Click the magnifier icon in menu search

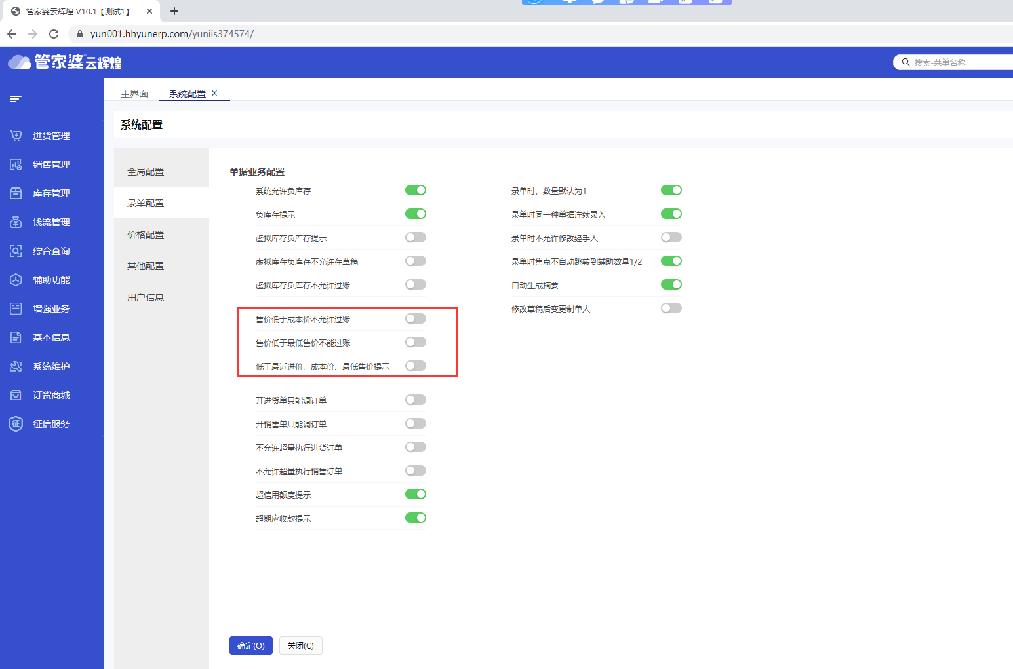(905, 62)
